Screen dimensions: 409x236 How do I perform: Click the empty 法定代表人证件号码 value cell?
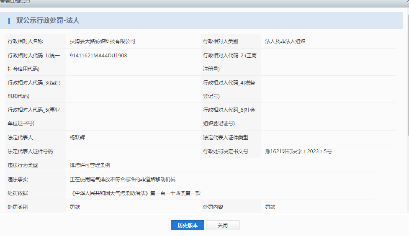pyautogui.click(x=132, y=151)
